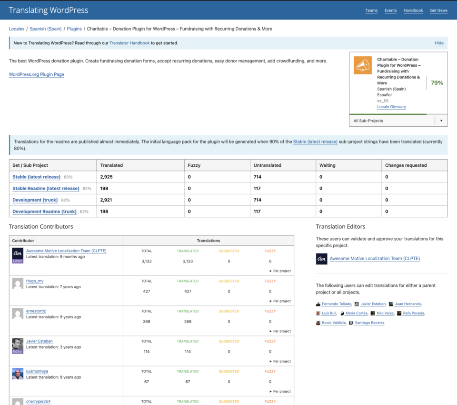Expand Per project for Hugo_mv row

pyautogui.click(x=280, y=301)
